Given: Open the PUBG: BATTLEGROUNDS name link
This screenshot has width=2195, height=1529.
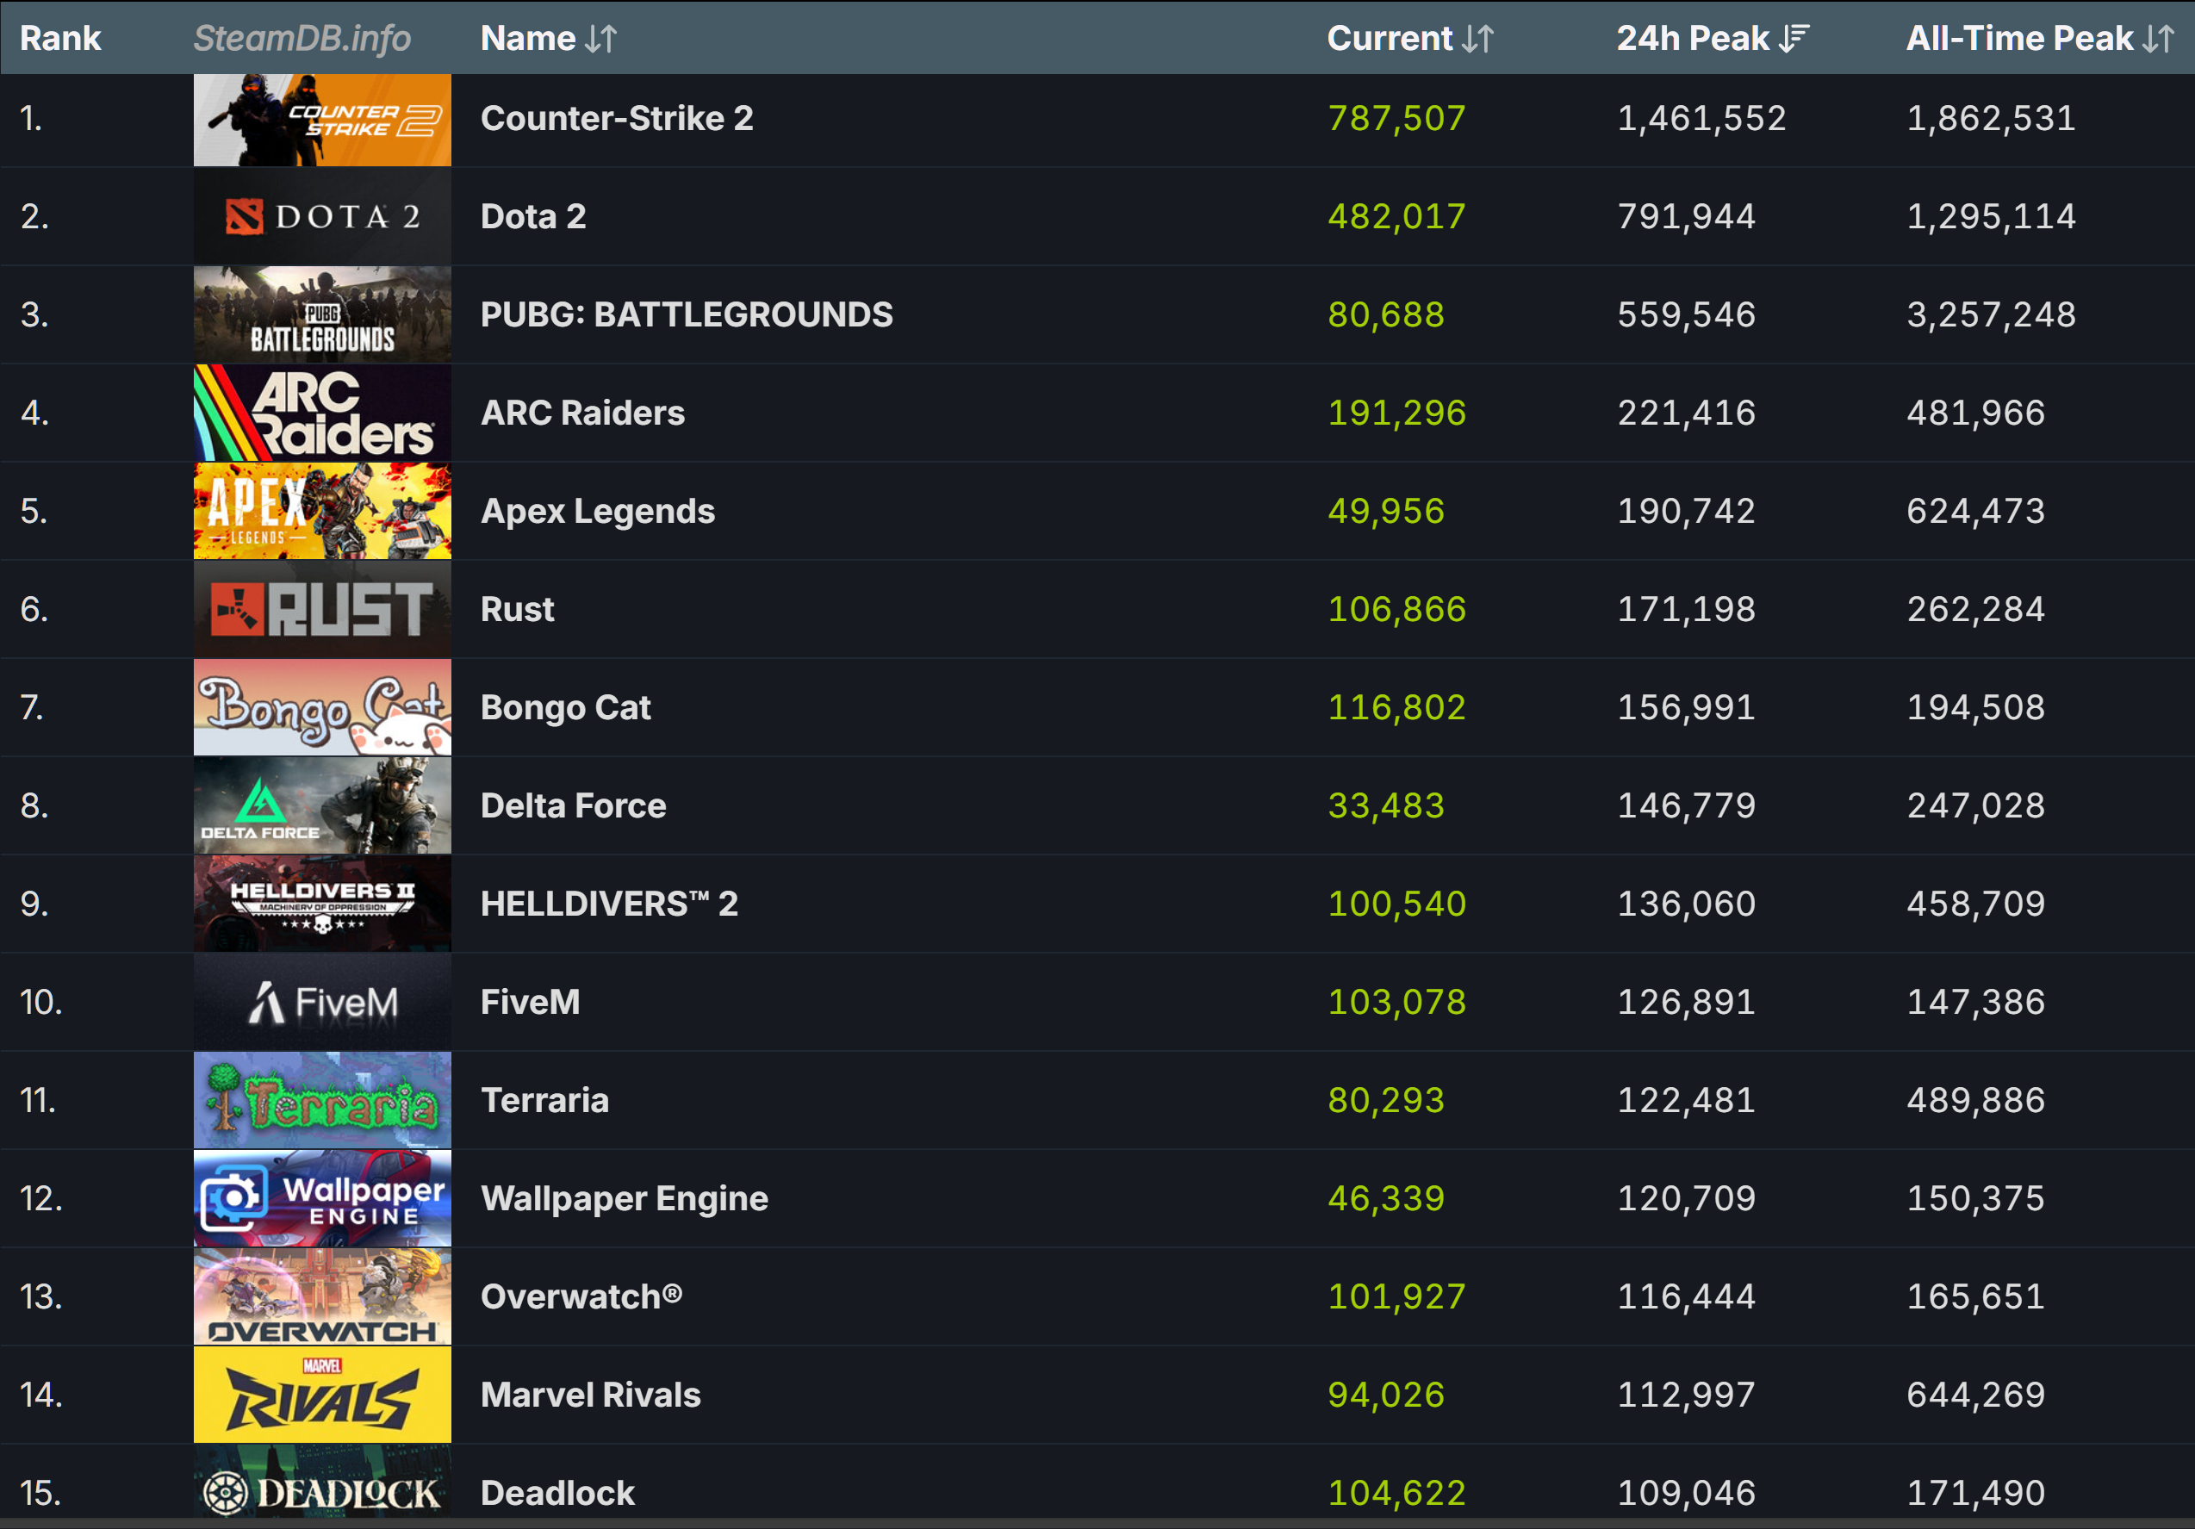Looking at the screenshot, I should point(687,315).
